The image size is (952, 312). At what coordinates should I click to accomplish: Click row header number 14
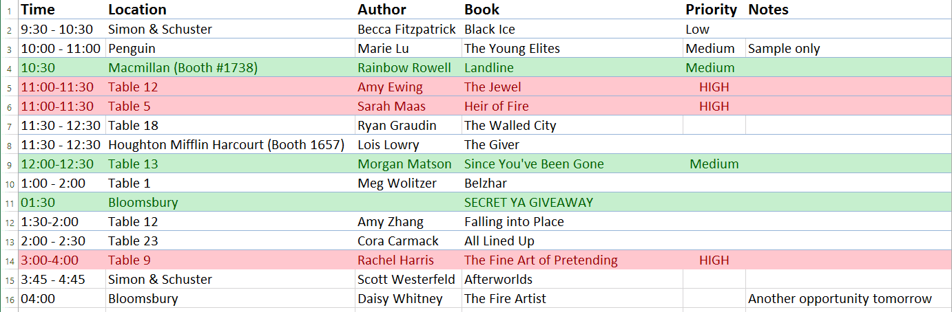pos(9,260)
